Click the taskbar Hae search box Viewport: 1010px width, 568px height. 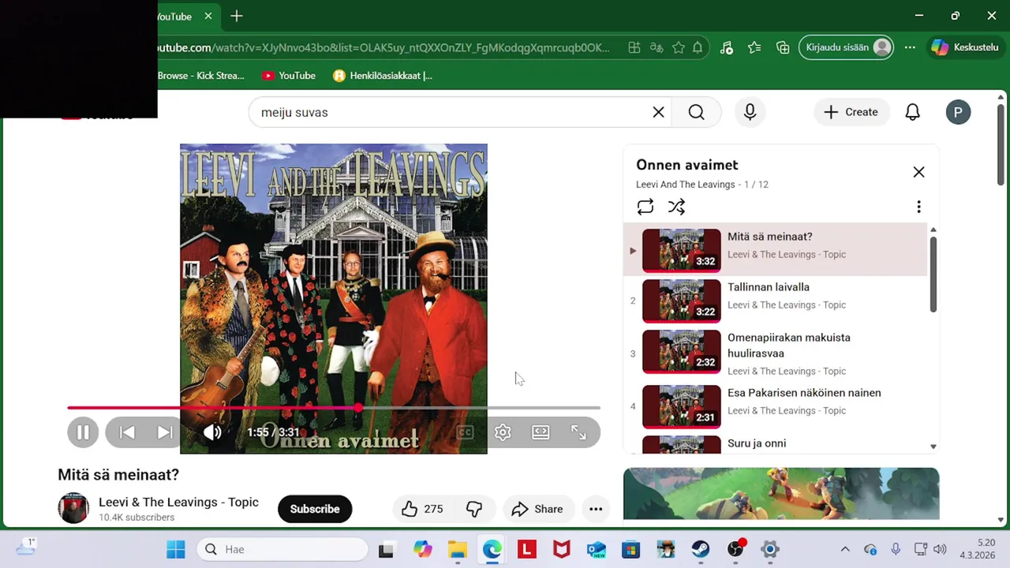pos(282,549)
